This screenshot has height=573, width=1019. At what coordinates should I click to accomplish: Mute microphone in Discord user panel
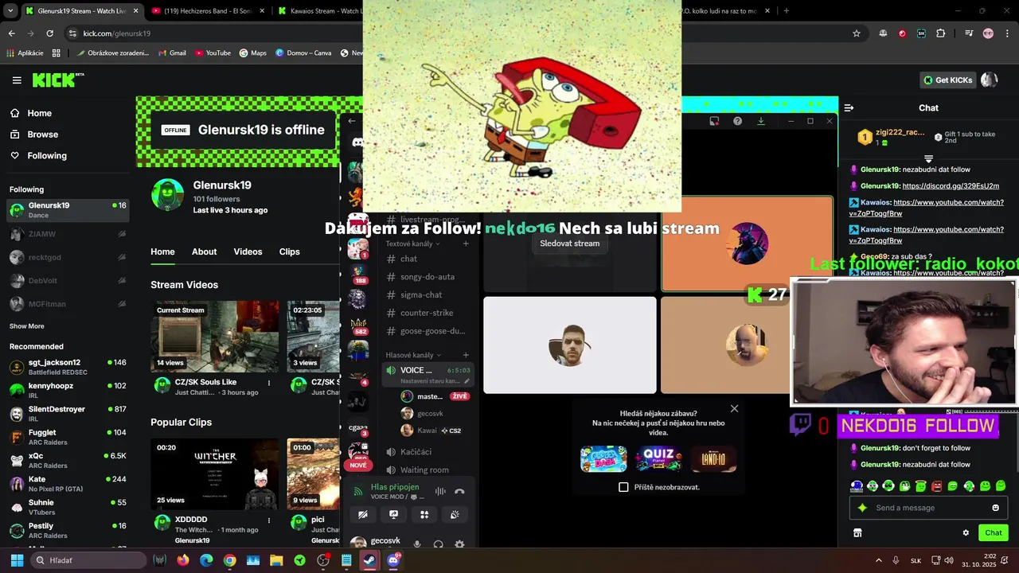[x=416, y=544]
